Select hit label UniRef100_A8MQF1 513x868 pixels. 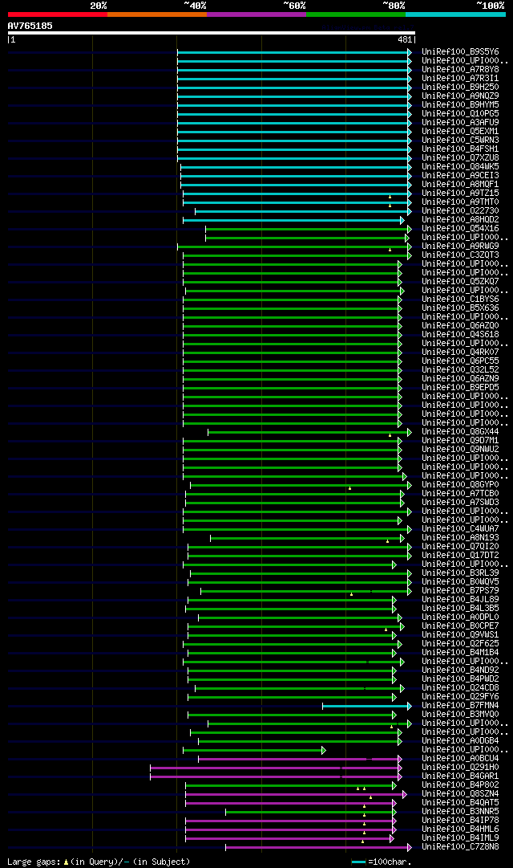460,185
